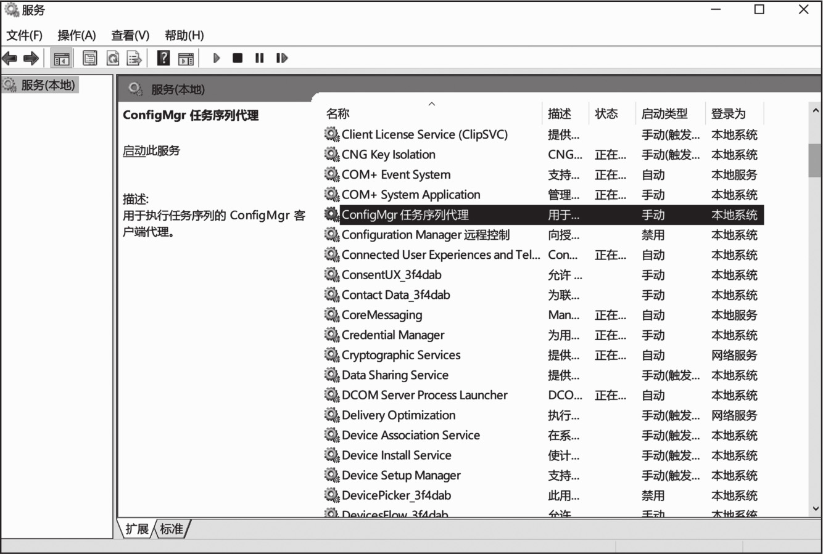Close the 服务 window

803,9
